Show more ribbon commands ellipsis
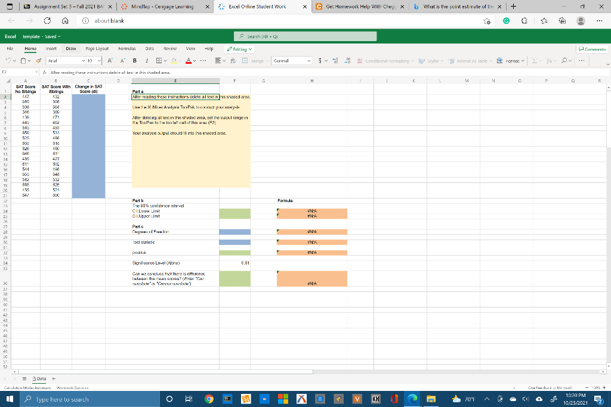 pyautogui.click(x=582, y=61)
